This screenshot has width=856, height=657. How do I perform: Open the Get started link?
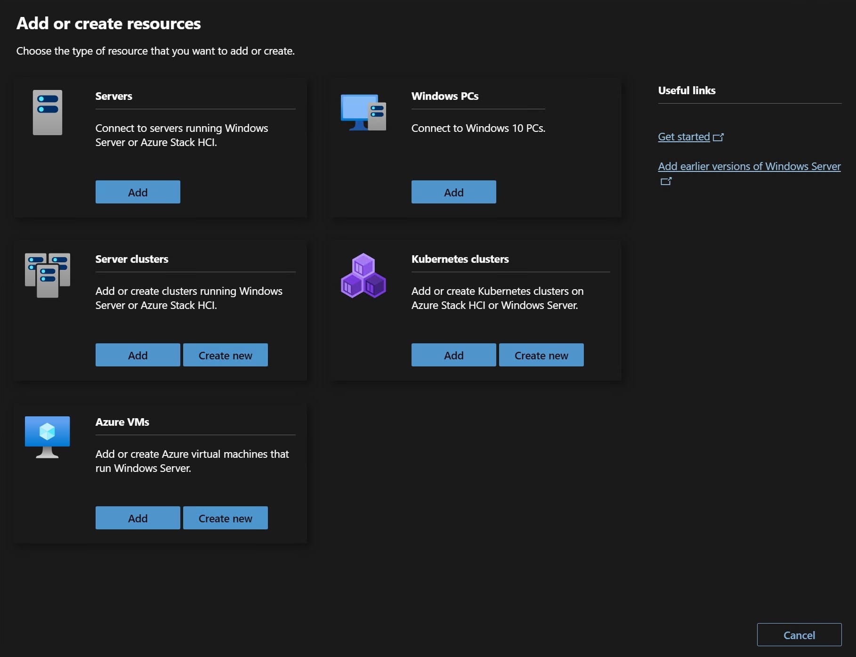[684, 137]
